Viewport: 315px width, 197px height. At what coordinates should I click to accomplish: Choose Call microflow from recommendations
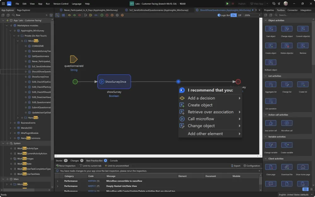pos(210,119)
